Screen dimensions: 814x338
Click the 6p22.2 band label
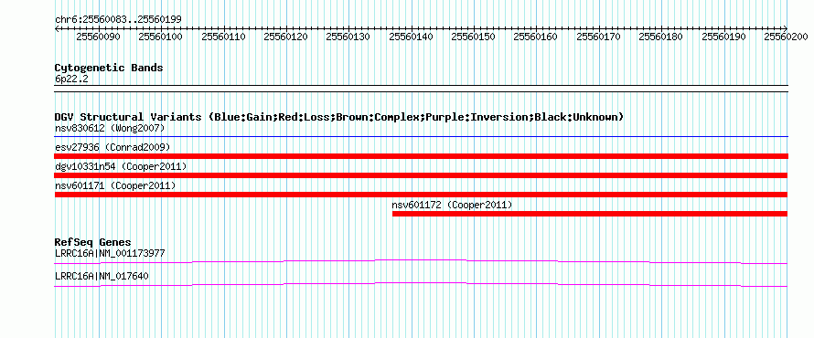pos(71,79)
